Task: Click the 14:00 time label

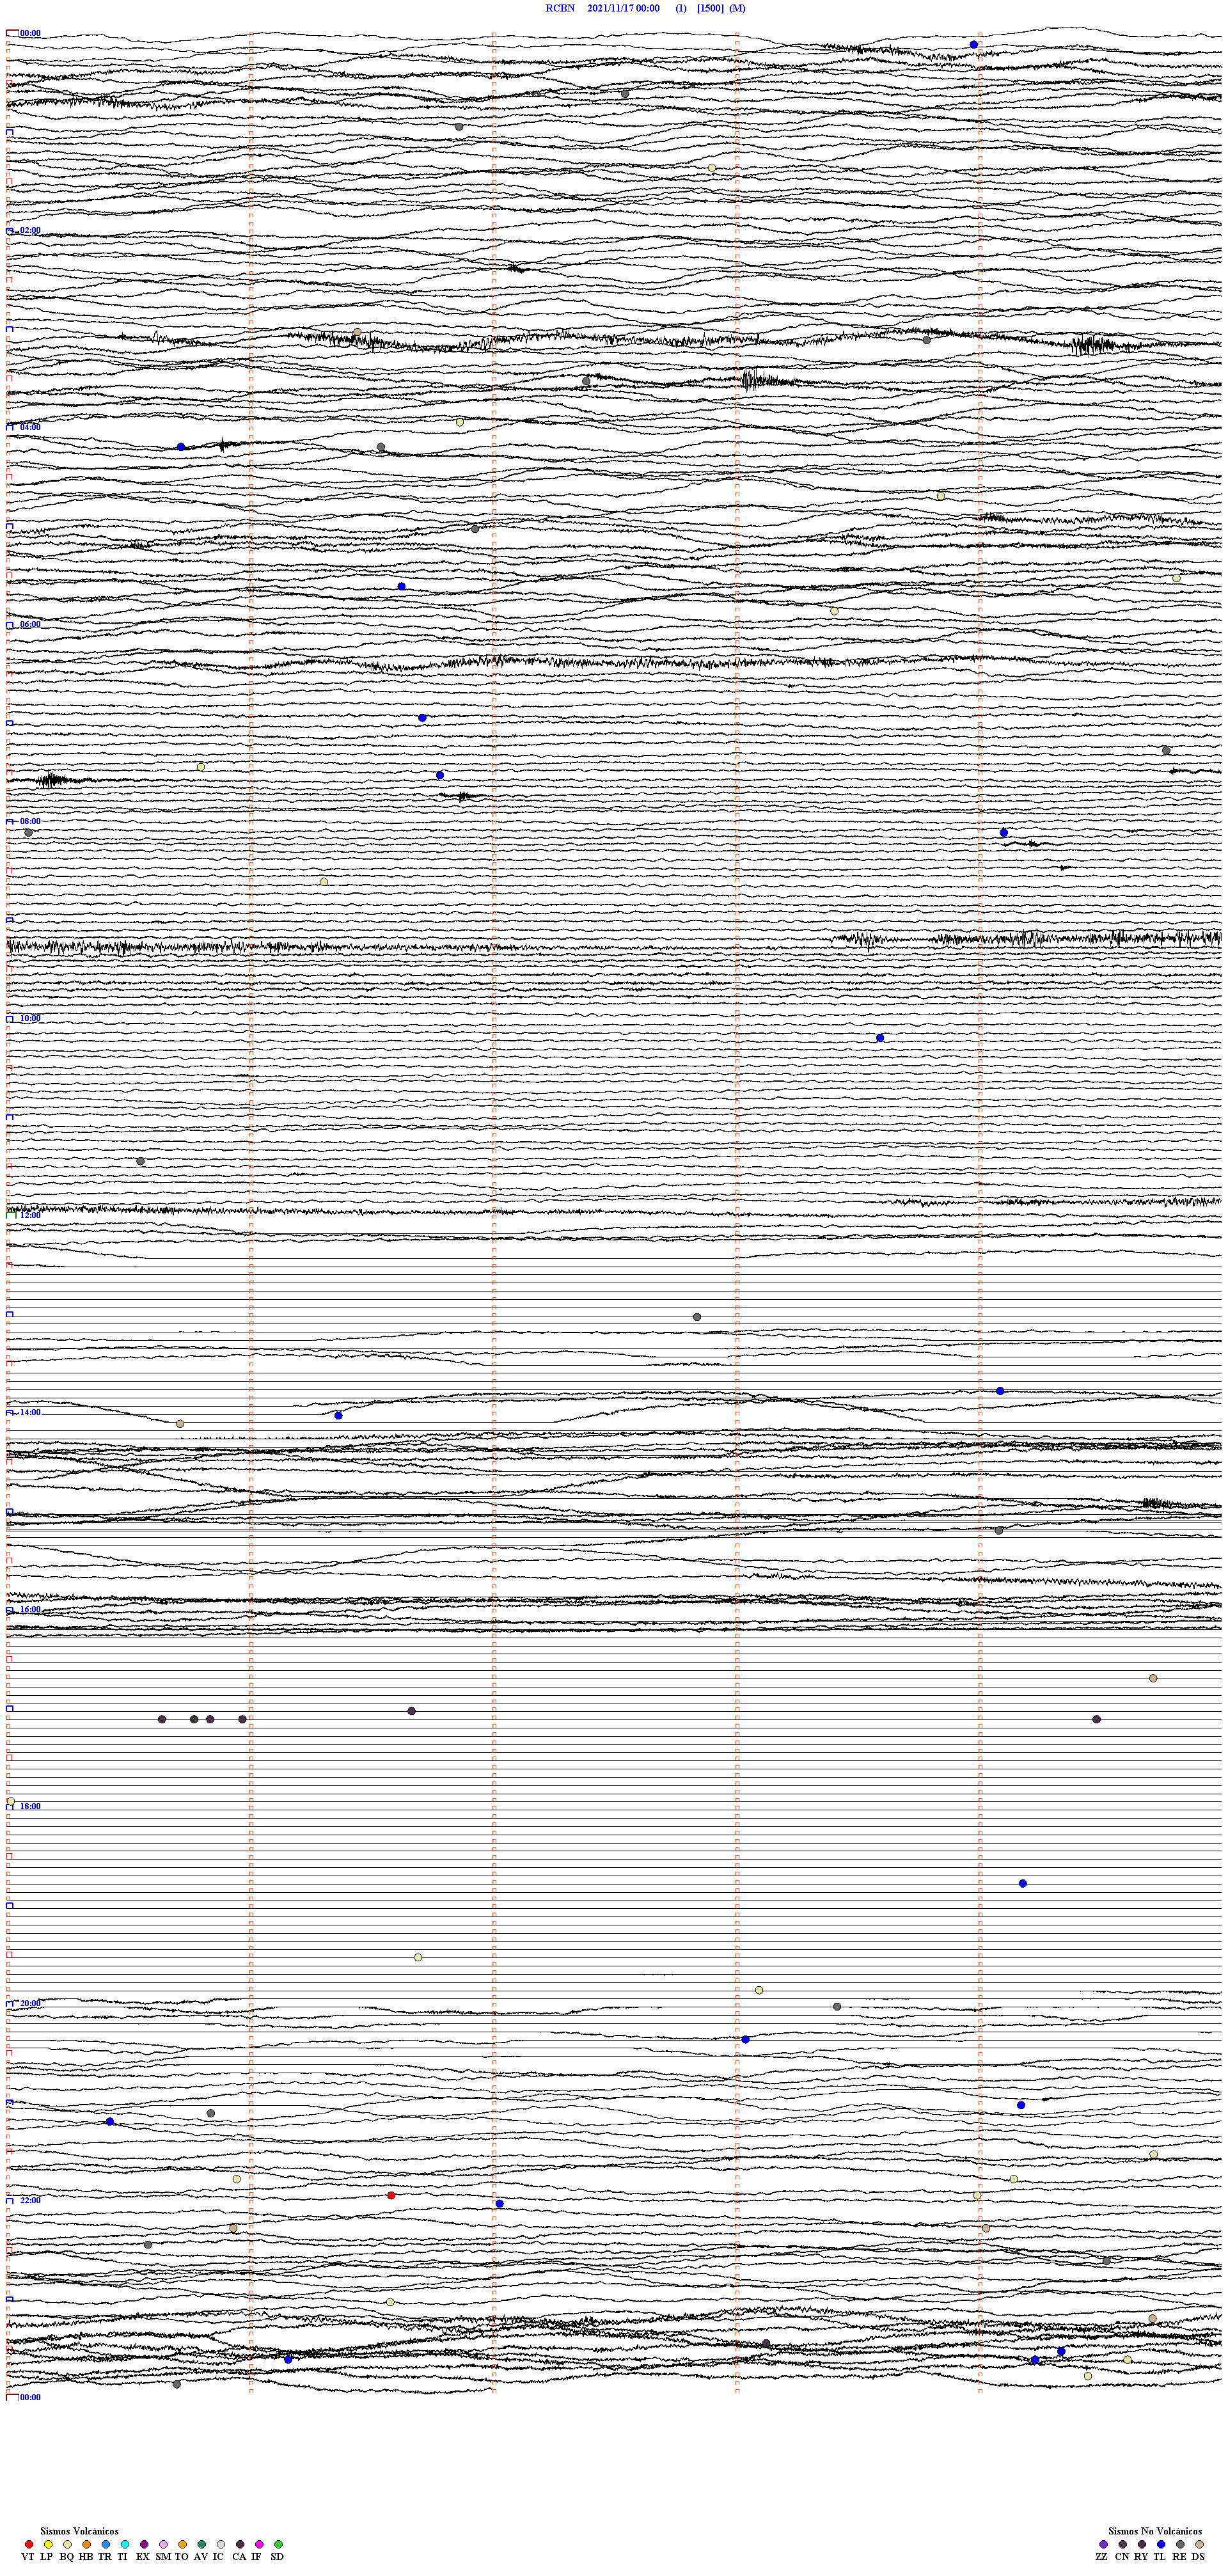Action: [30, 1412]
